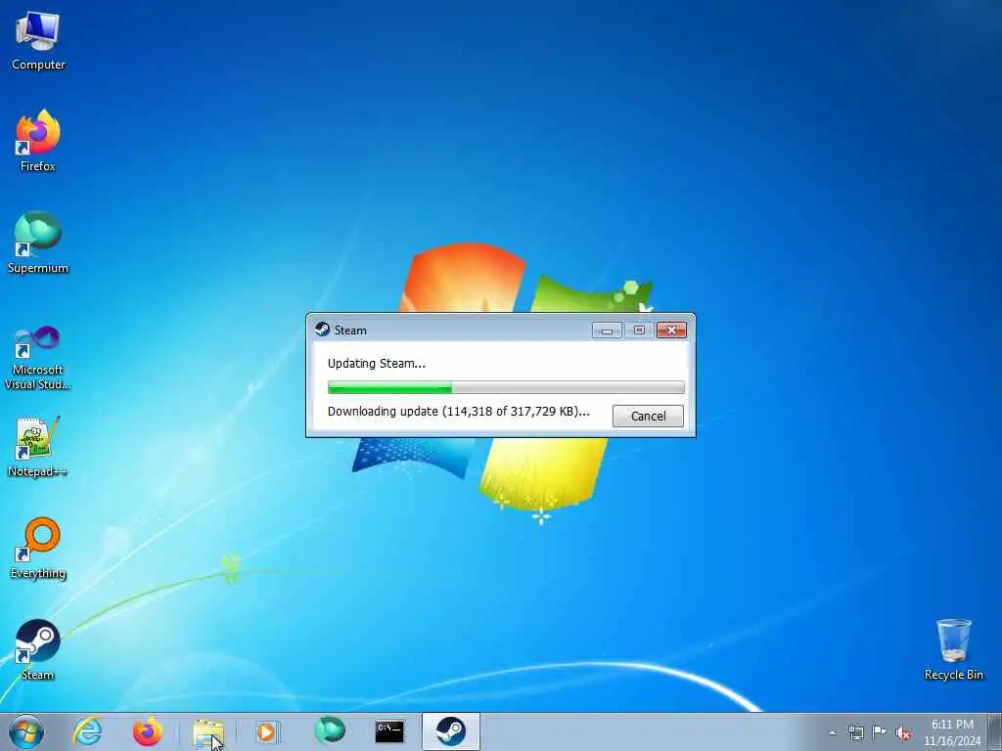Open the clock showing 6:11 PM
This screenshot has height=751, width=1002.
[951, 732]
